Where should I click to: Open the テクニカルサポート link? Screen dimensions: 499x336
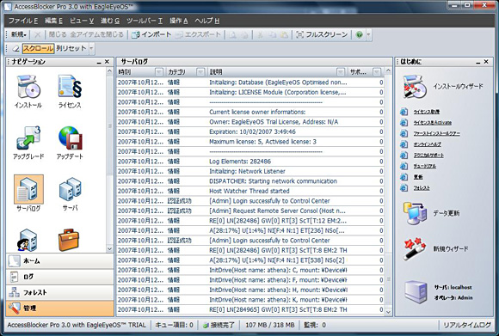[428, 156]
